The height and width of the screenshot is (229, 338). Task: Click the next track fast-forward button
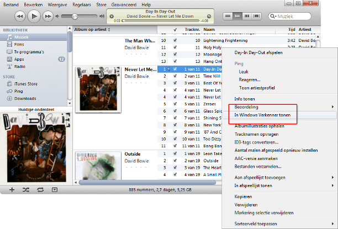[x=48, y=17]
